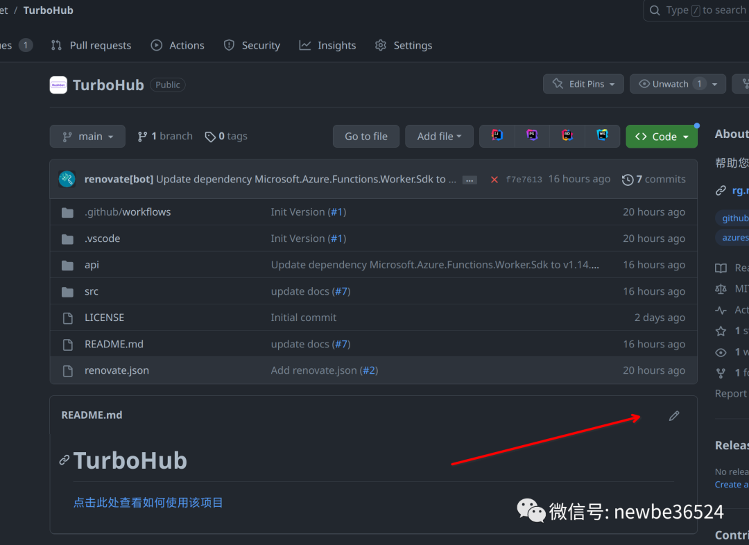Click the stars icon in About sidebar
Image resolution: width=749 pixels, height=545 pixels.
click(721, 331)
